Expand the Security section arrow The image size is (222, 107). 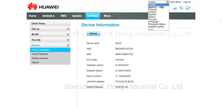click(68, 40)
